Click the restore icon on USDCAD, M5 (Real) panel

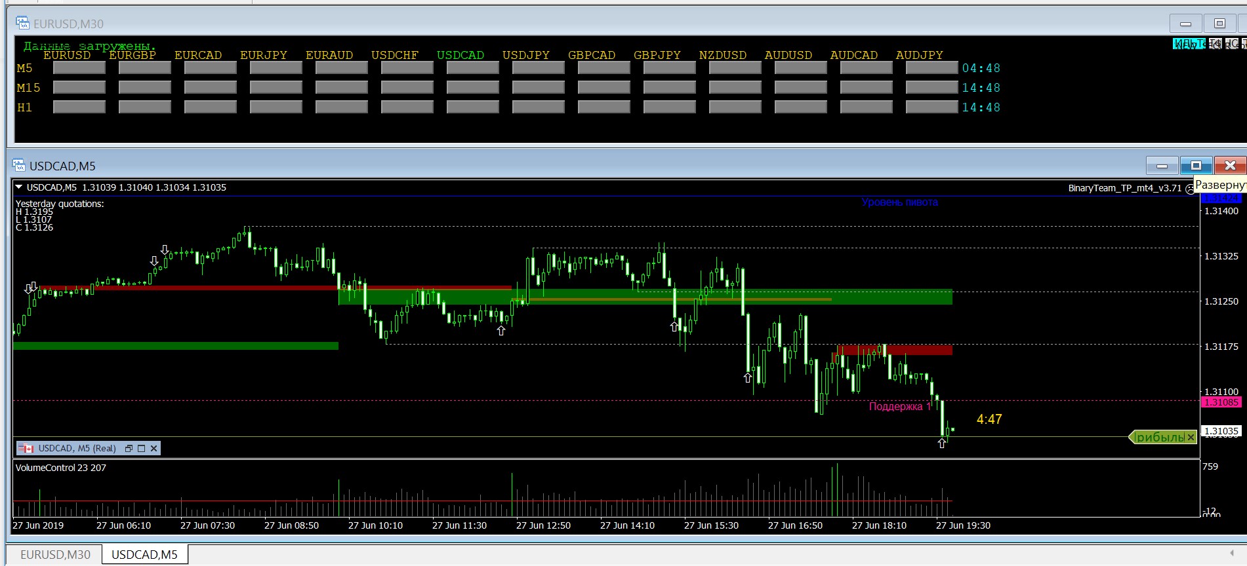pos(129,448)
